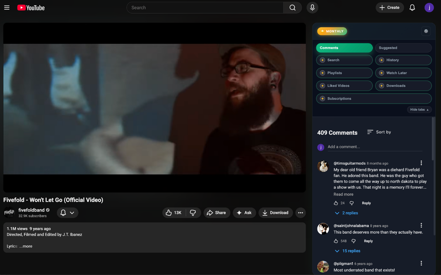Dislike the saintjohnalabama comment
The width and height of the screenshot is (441, 275).
(x=353, y=241)
